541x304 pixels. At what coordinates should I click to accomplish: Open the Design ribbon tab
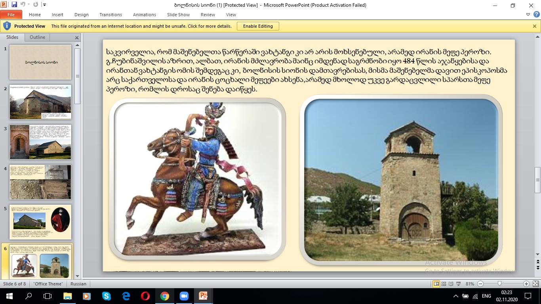82,15
